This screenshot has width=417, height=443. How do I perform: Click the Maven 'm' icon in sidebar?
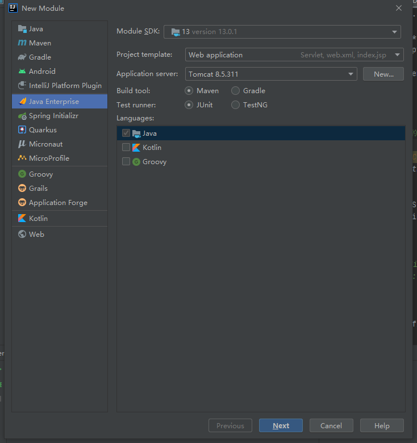click(22, 43)
